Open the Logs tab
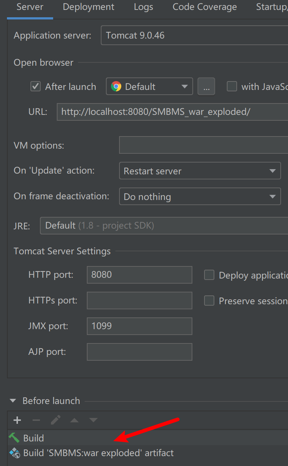Viewport: 288px width, 466px height. (143, 7)
